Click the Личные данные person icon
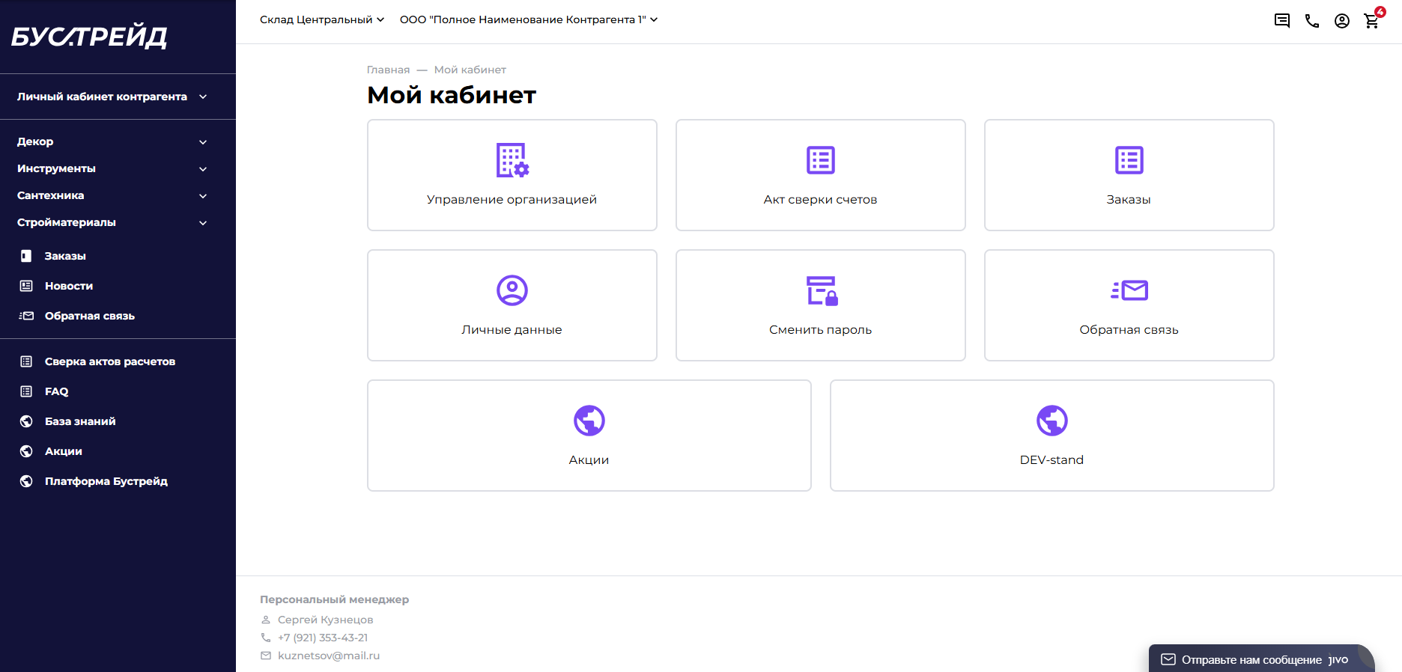The height and width of the screenshot is (672, 1402). [x=512, y=290]
